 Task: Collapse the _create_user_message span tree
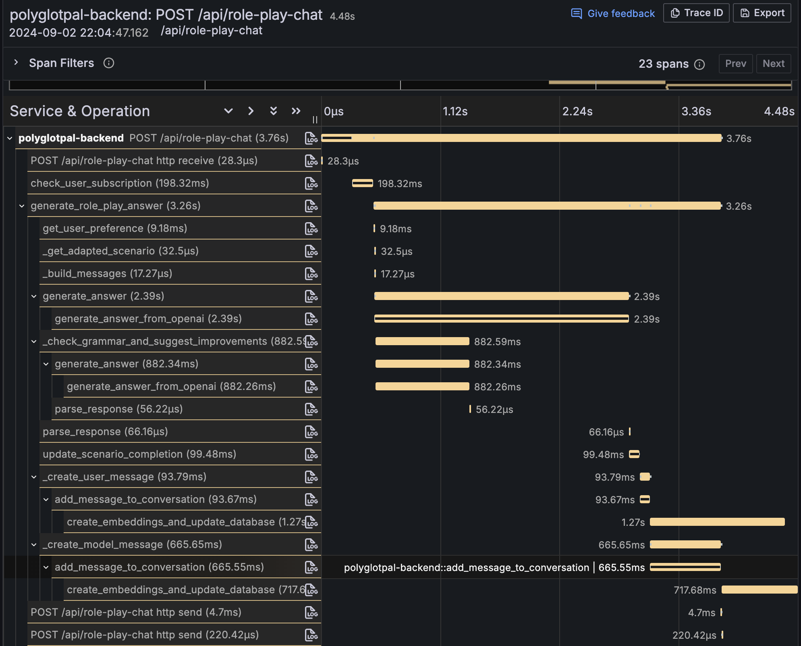click(x=34, y=477)
